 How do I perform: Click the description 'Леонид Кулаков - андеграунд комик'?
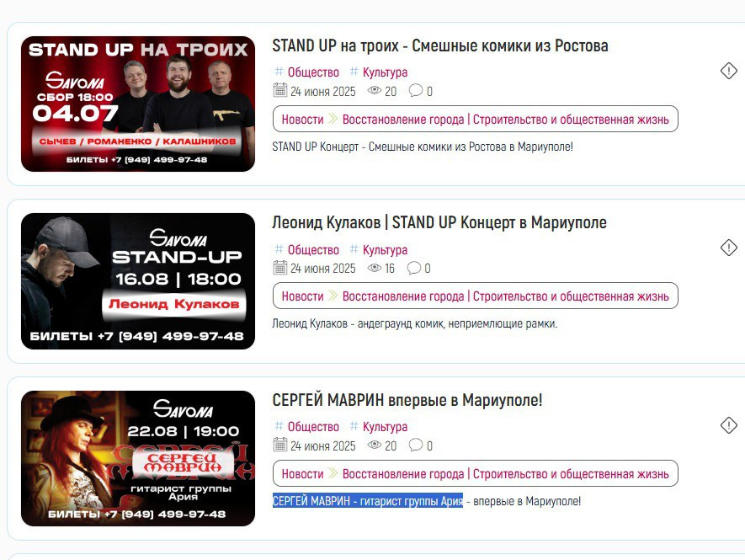tap(414, 323)
